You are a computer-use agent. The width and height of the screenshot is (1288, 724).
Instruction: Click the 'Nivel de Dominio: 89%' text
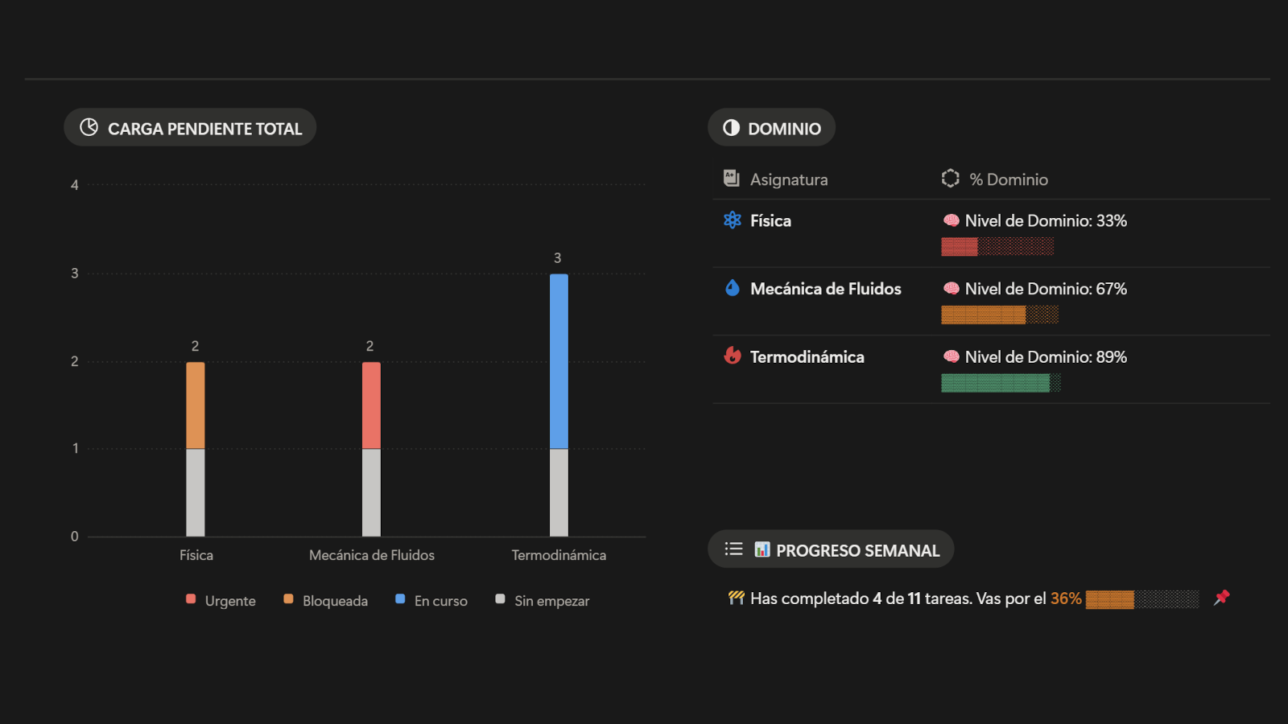pos(1046,356)
